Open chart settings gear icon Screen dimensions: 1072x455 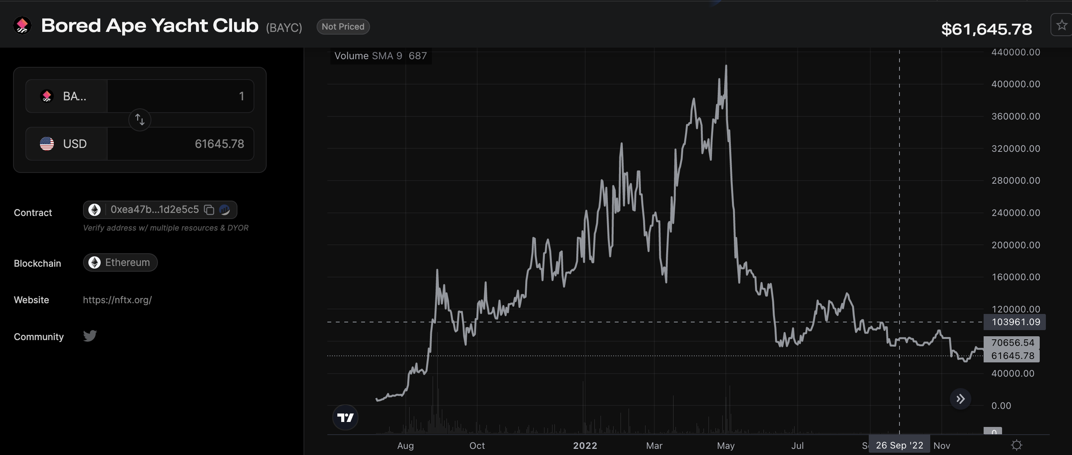(x=1016, y=445)
